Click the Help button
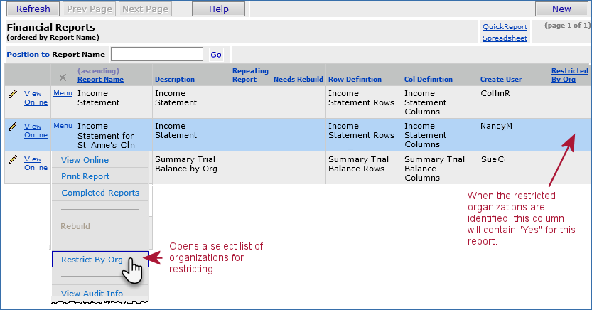The height and width of the screenshot is (310, 592). 218,9
